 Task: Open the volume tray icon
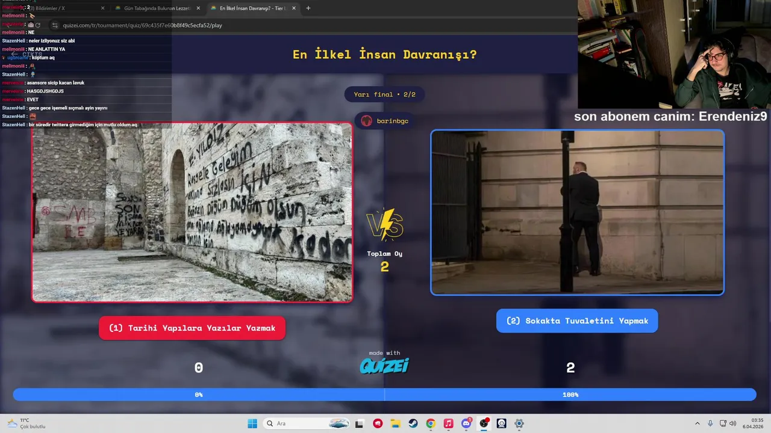(x=733, y=423)
